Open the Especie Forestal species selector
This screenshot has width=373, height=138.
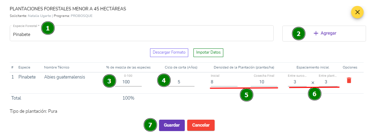(142, 33)
